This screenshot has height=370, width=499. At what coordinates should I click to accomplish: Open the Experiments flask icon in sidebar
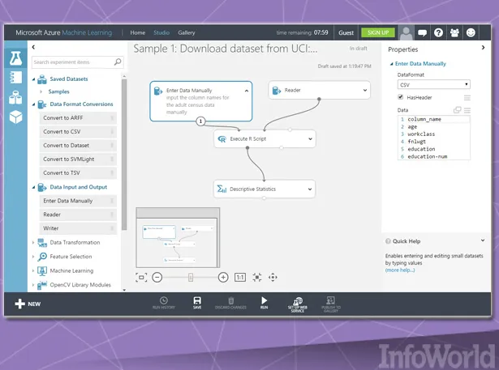[x=15, y=58]
